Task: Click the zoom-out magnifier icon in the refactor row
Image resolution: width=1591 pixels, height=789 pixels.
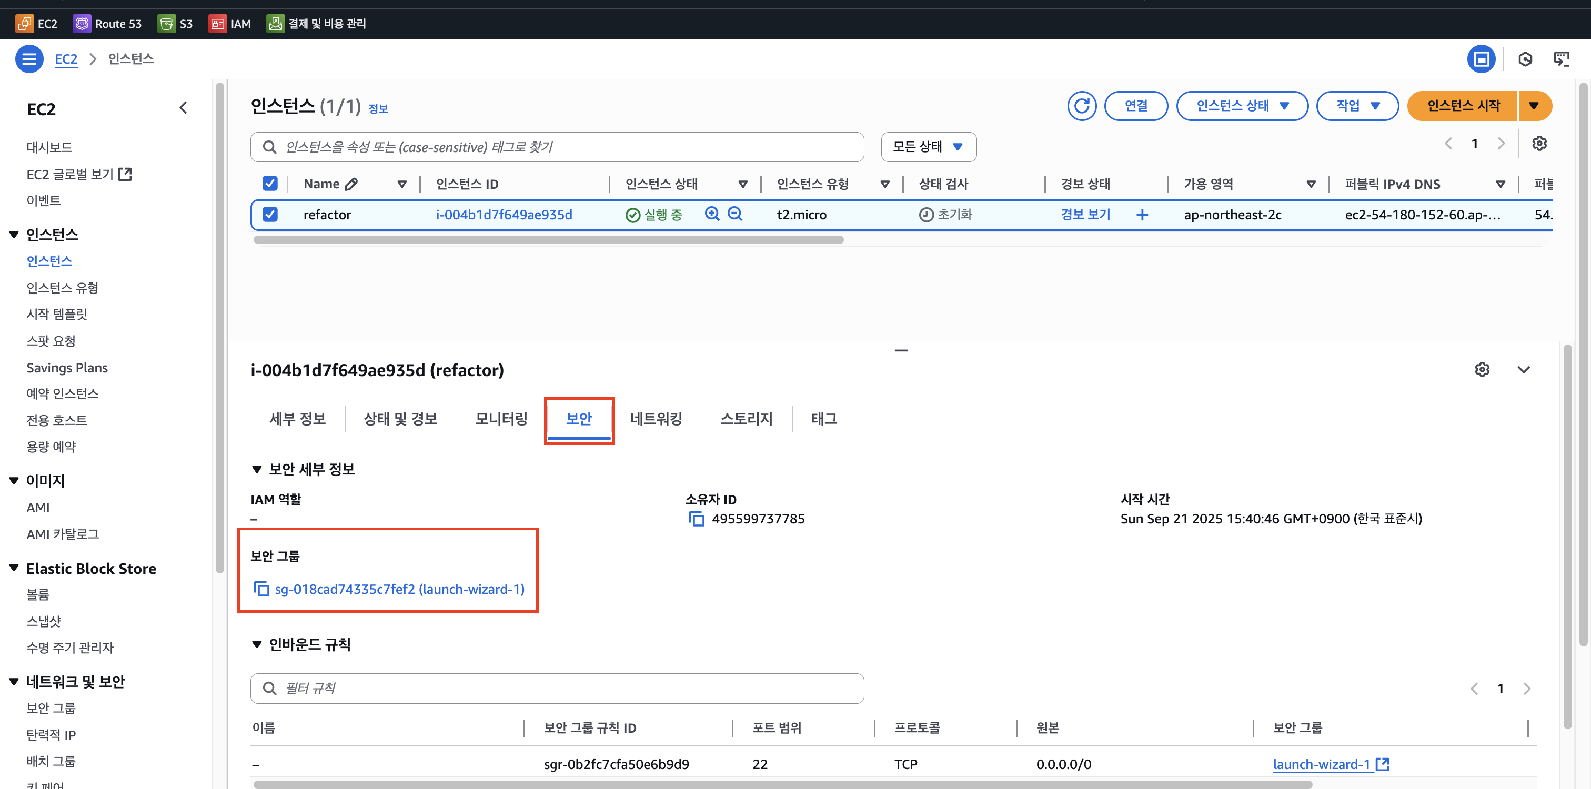Action: pos(734,214)
